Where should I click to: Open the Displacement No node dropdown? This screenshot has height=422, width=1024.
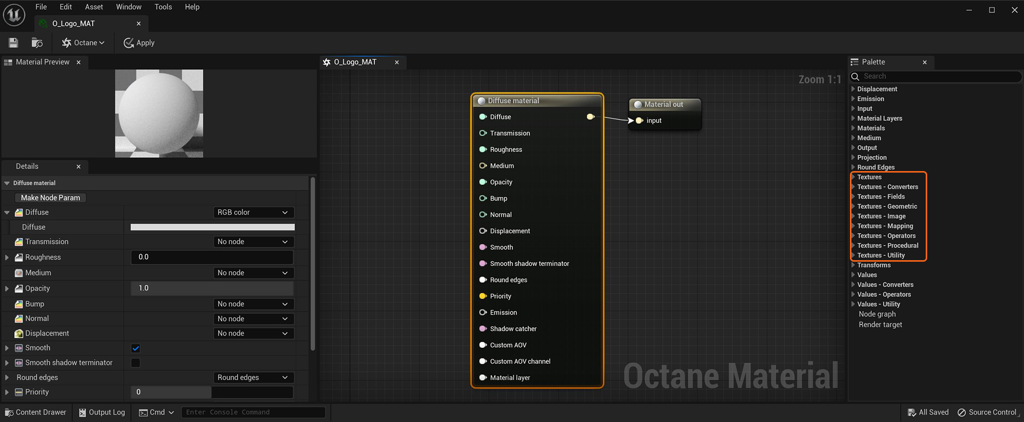(253, 333)
